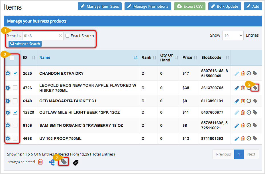Click bulk delete trash icon below the table

click(x=40, y=161)
